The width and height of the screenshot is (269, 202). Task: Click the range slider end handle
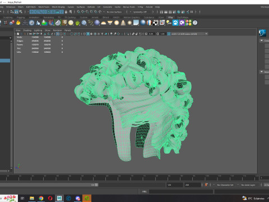point(96,185)
